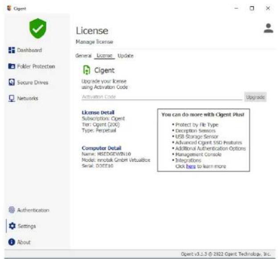The image size is (278, 259).
Task: Follow the 'here' link to learn more
Action: (x=191, y=166)
